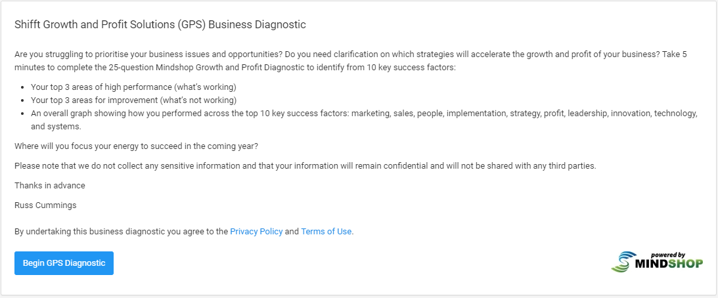The image size is (718, 298).
Task: Click the confidentiality note about sensitive information
Action: point(305,166)
